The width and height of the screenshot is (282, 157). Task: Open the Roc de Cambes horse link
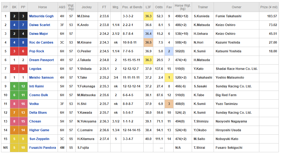[x=41, y=43]
